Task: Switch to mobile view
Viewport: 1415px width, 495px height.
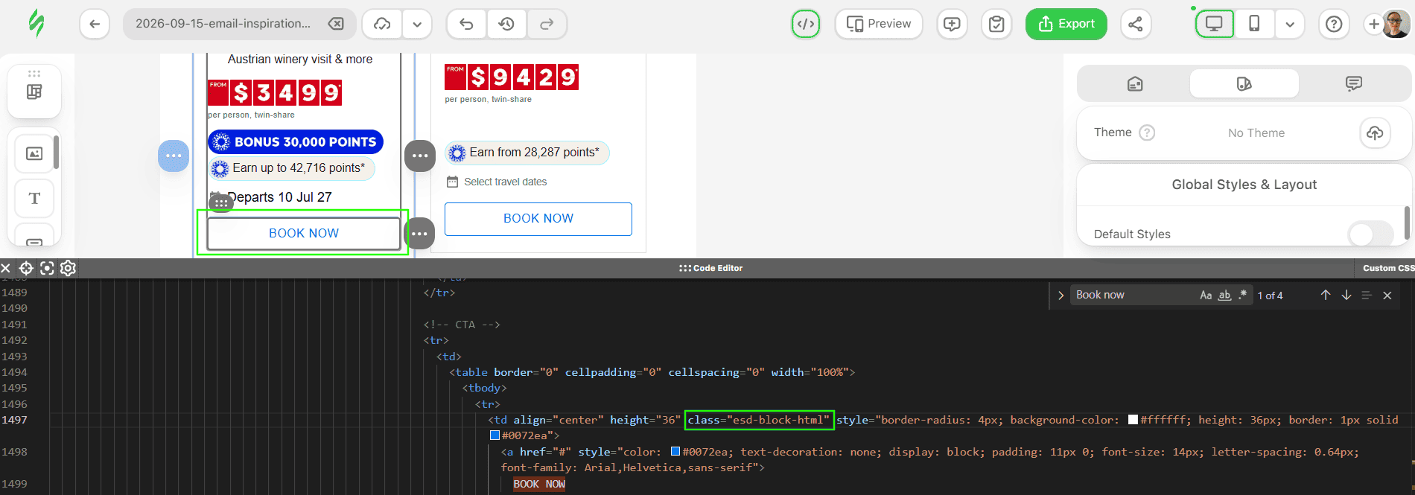Action: coord(1254,24)
